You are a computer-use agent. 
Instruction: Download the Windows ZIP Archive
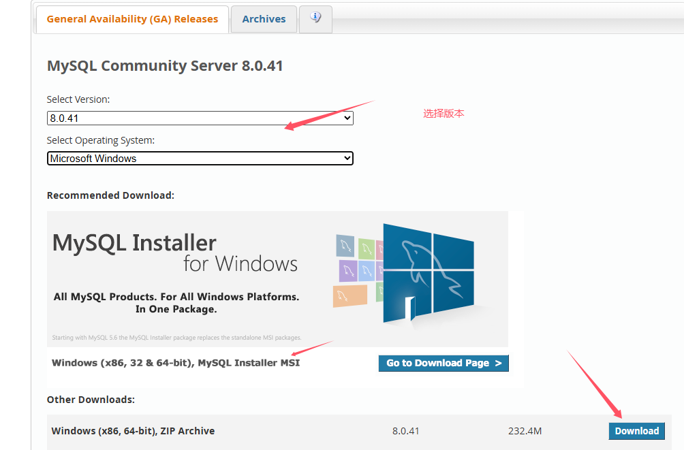click(637, 431)
